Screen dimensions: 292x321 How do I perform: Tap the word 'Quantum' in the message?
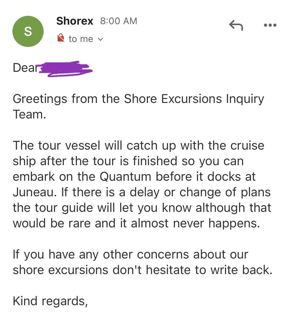pos(125,177)
